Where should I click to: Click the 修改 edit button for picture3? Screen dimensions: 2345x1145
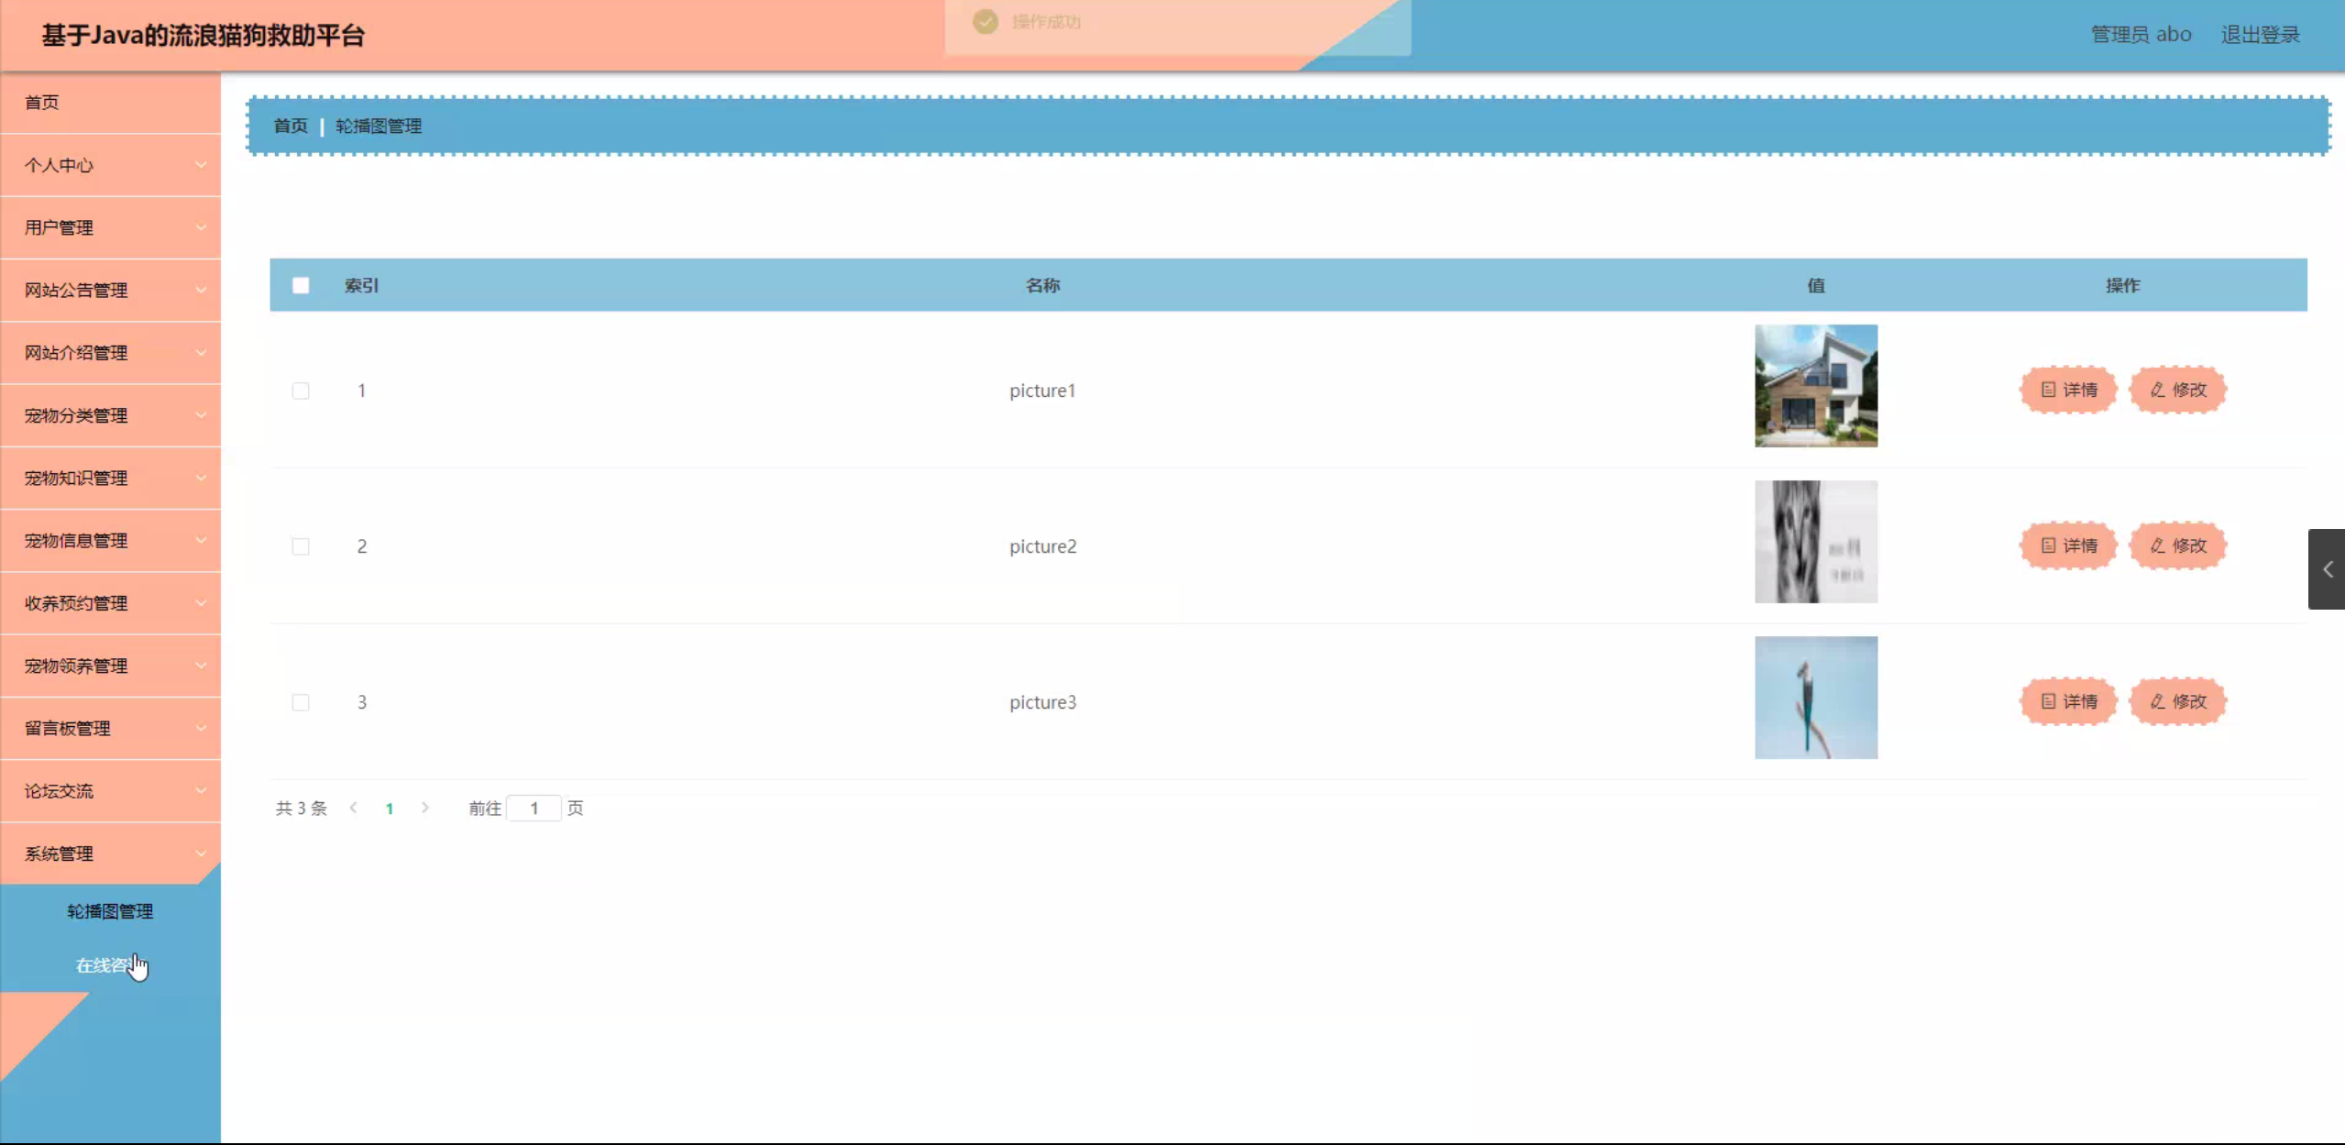coord(2177,701)
